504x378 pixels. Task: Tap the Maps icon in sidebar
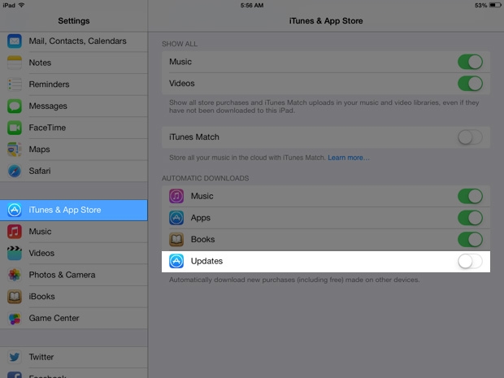(15, 149)
